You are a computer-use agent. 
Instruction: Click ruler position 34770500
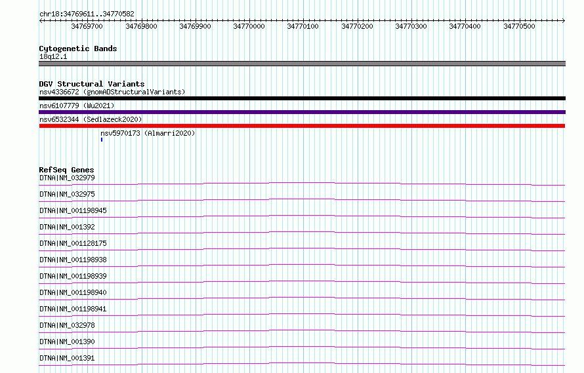click(519, 26)
